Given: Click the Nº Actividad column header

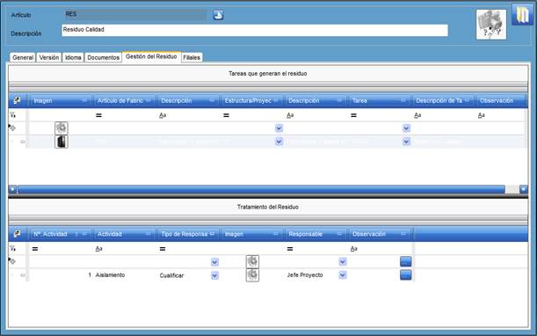Looking at the screenshot, I should point(61,234).
